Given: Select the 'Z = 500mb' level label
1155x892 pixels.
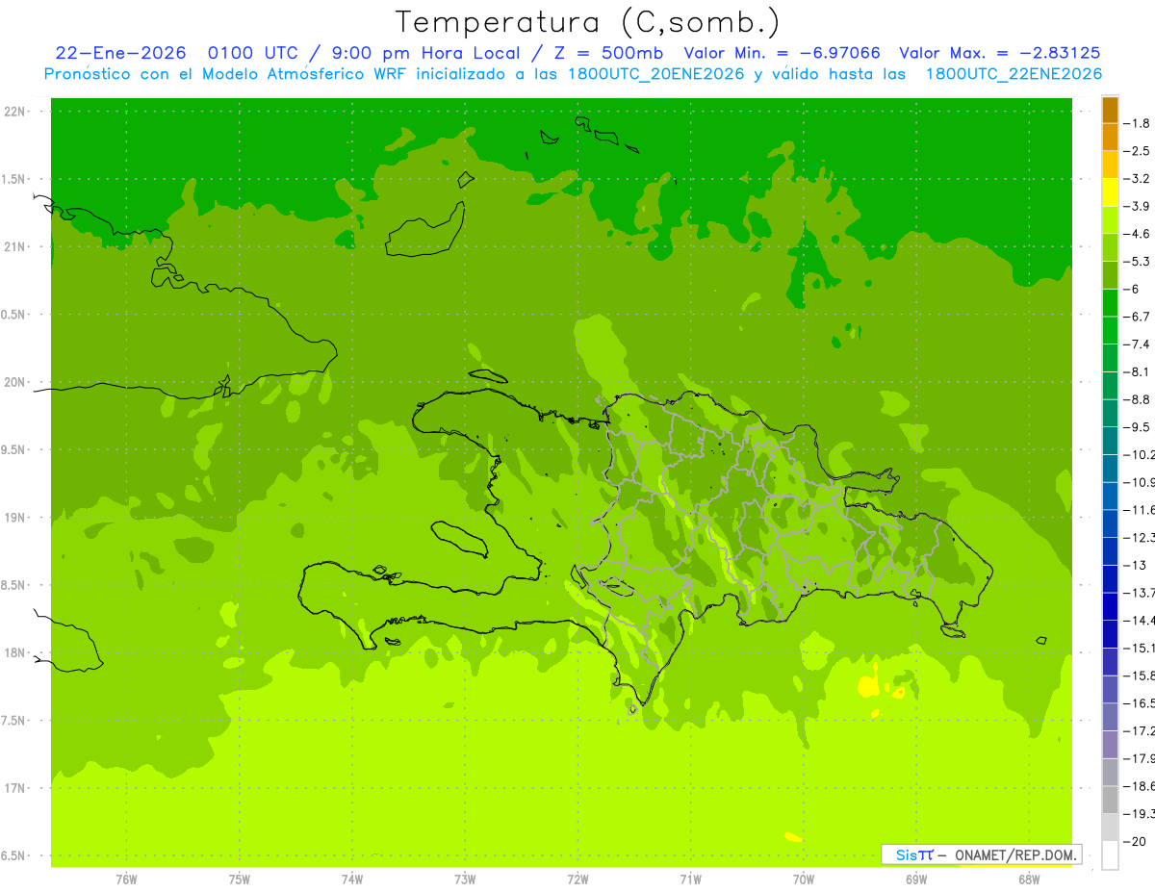Looking at the screenshot, I should 607,53.
